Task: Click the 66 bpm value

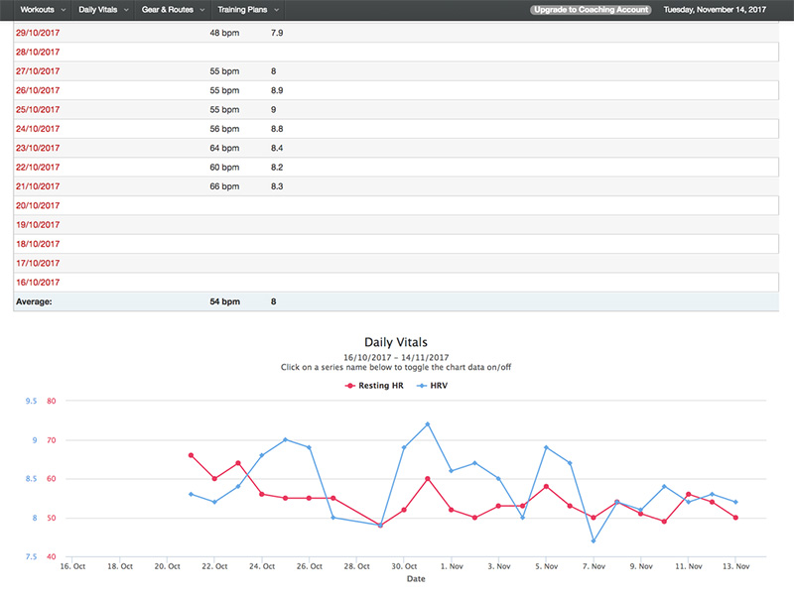Action: [224, 186]
